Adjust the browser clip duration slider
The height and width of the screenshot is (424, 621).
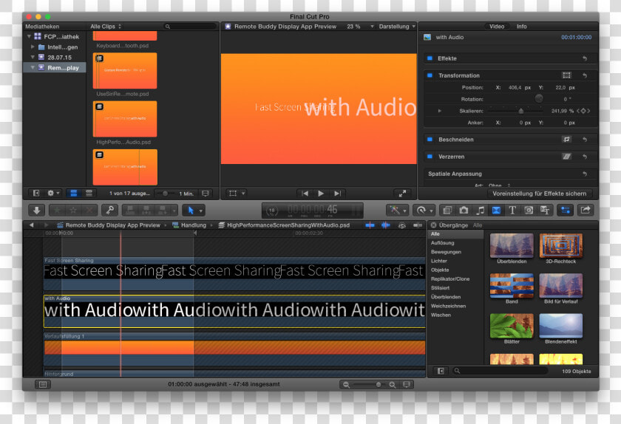165,194
